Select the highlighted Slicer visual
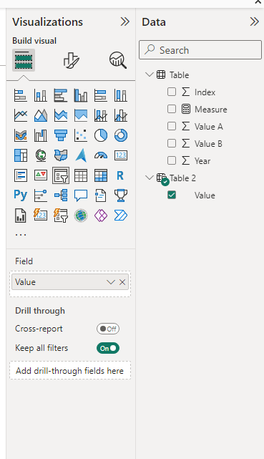 coord(61,175)
